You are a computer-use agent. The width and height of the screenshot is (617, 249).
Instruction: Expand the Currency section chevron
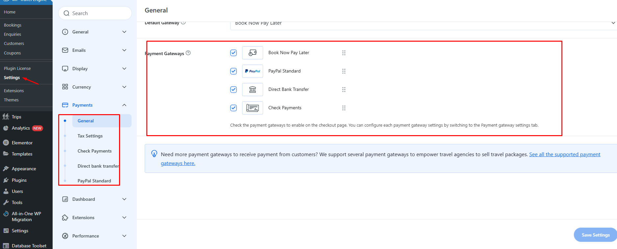124,87
